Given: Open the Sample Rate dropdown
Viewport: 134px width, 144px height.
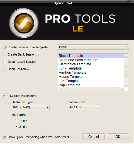Looking at the screenshot, I should pos(83,107).
